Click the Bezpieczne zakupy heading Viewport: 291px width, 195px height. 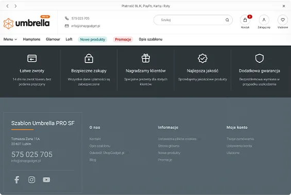click(x=89, y=71)
